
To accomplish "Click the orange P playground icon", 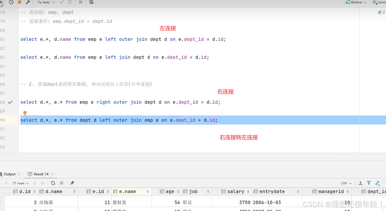I will (x=20, y=2).
